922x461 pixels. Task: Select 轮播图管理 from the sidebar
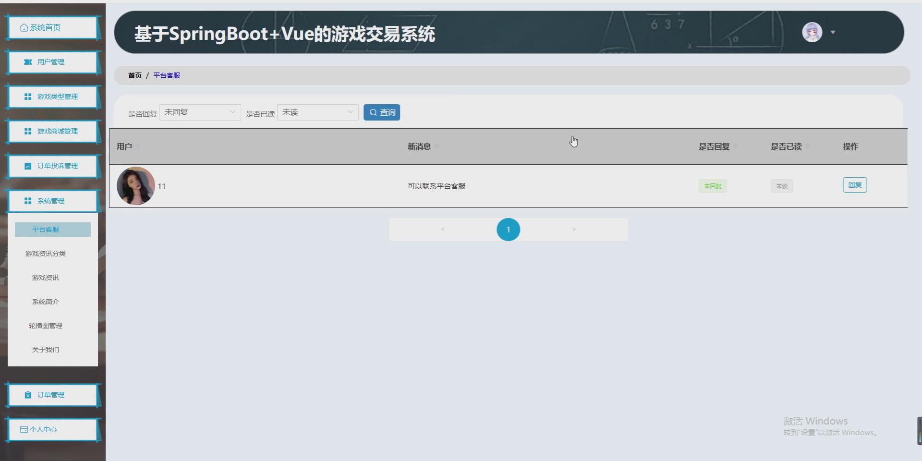tap(46, 325)
